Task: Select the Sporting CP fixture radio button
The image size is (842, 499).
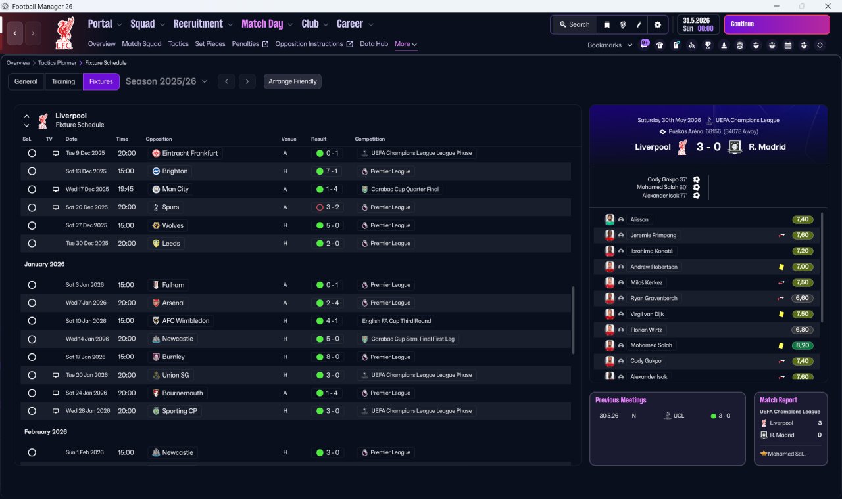Action: tap(32, 411)
